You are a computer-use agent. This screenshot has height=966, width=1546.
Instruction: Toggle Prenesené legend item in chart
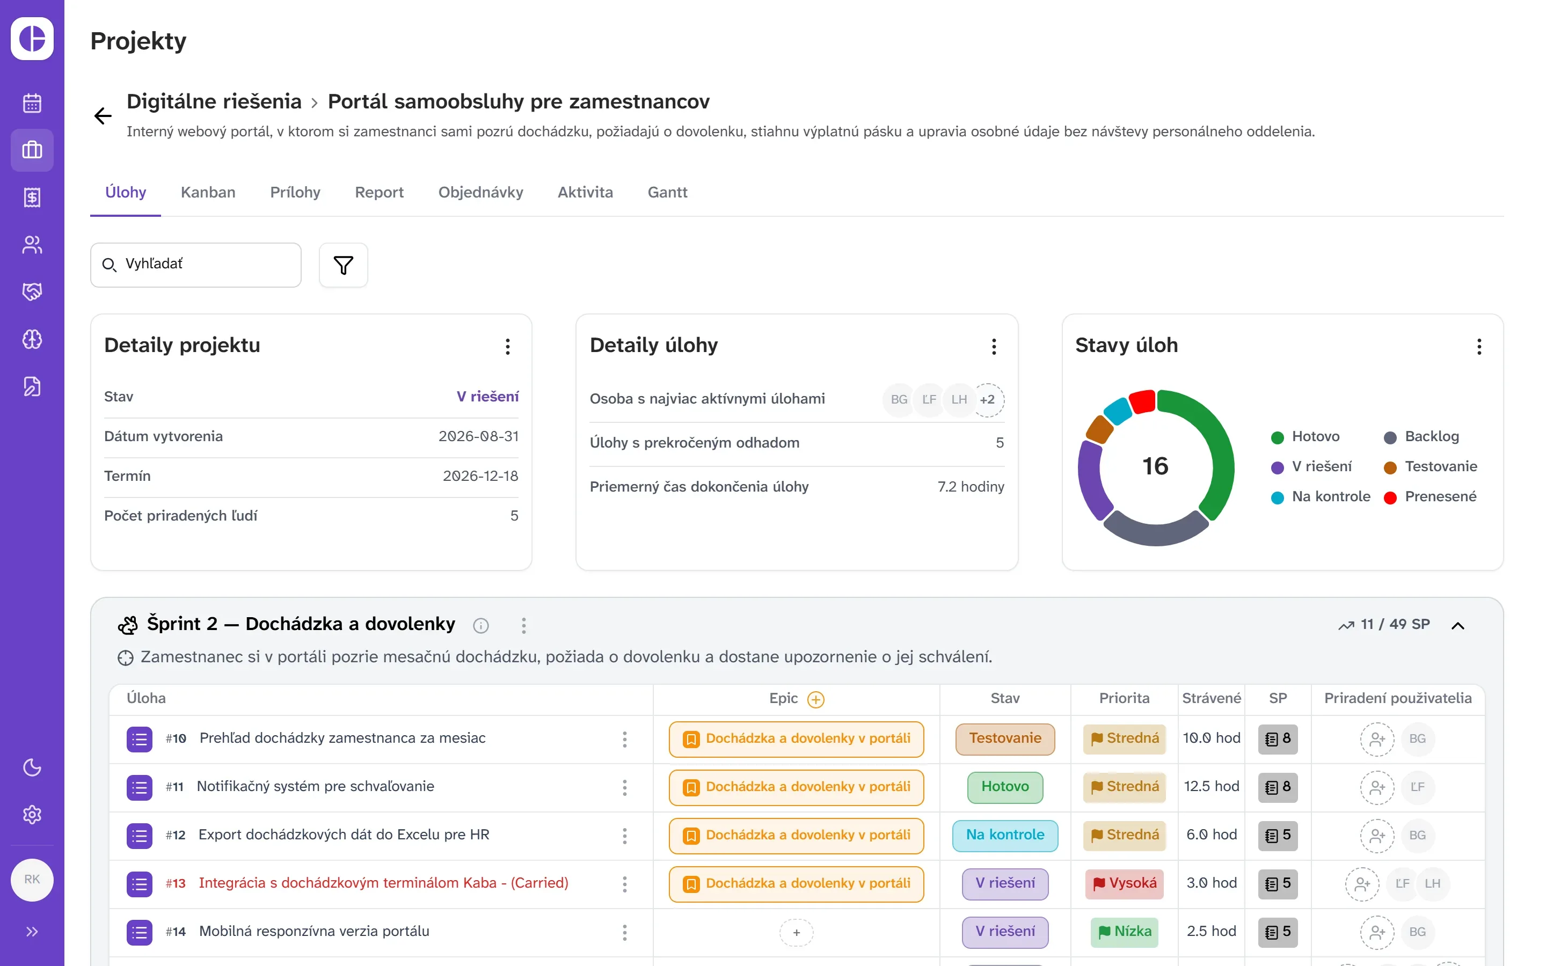point(1431,496)
